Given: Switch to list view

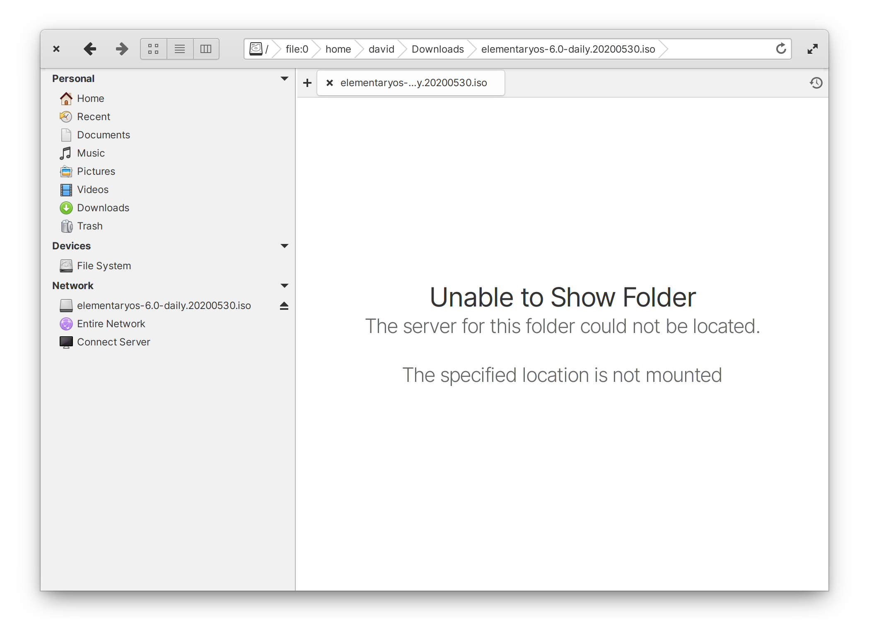Looking at the screenshot, I should [180, 49].
